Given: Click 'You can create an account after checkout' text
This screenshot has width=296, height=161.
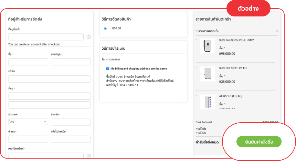Looking at the screenshot, I should [x=34, y=44].
